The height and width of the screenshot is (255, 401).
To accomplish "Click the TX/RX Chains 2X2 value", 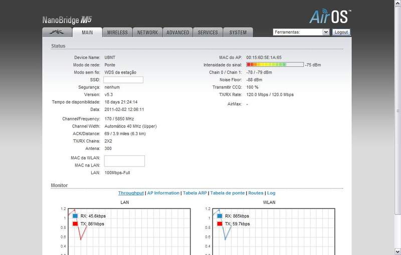I will [108, 141].
